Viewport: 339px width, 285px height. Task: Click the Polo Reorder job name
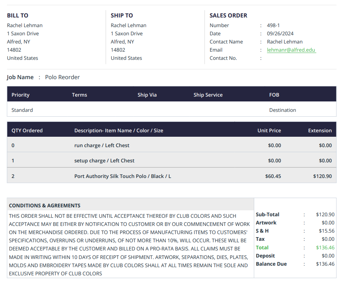click(x=62, y=77)
